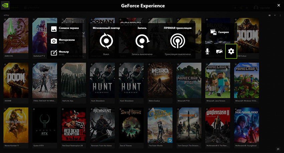This screenshot has height=153, width=284.
Task: Toggle the microphone in the overlay
Action: pos(207,51)
